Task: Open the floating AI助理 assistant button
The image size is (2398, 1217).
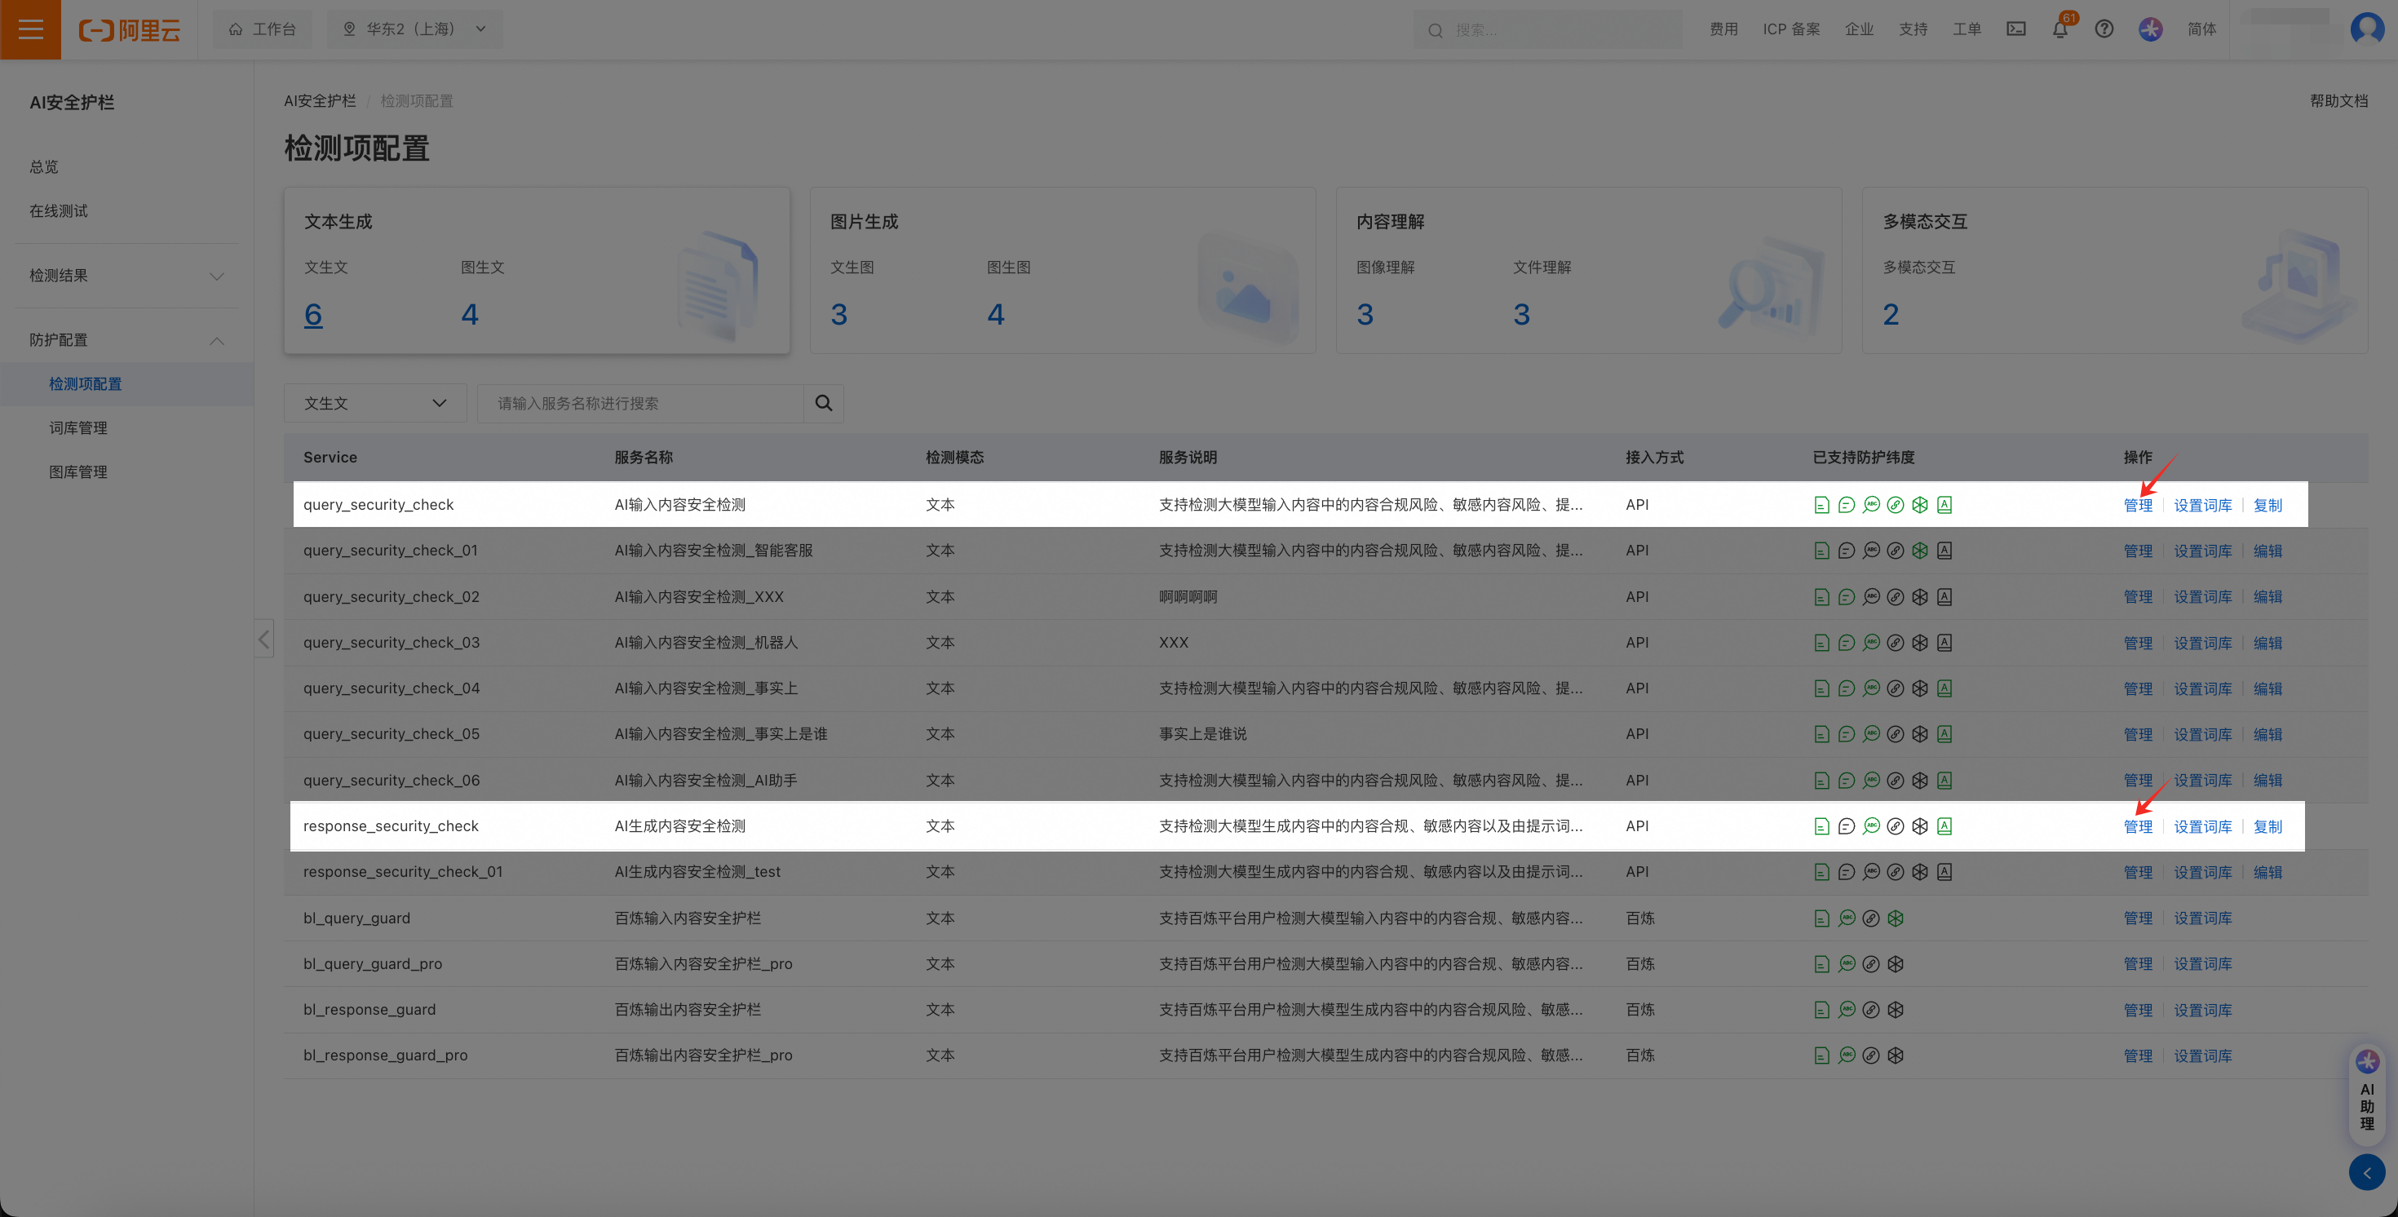Action: [x=2366, y=1091]
